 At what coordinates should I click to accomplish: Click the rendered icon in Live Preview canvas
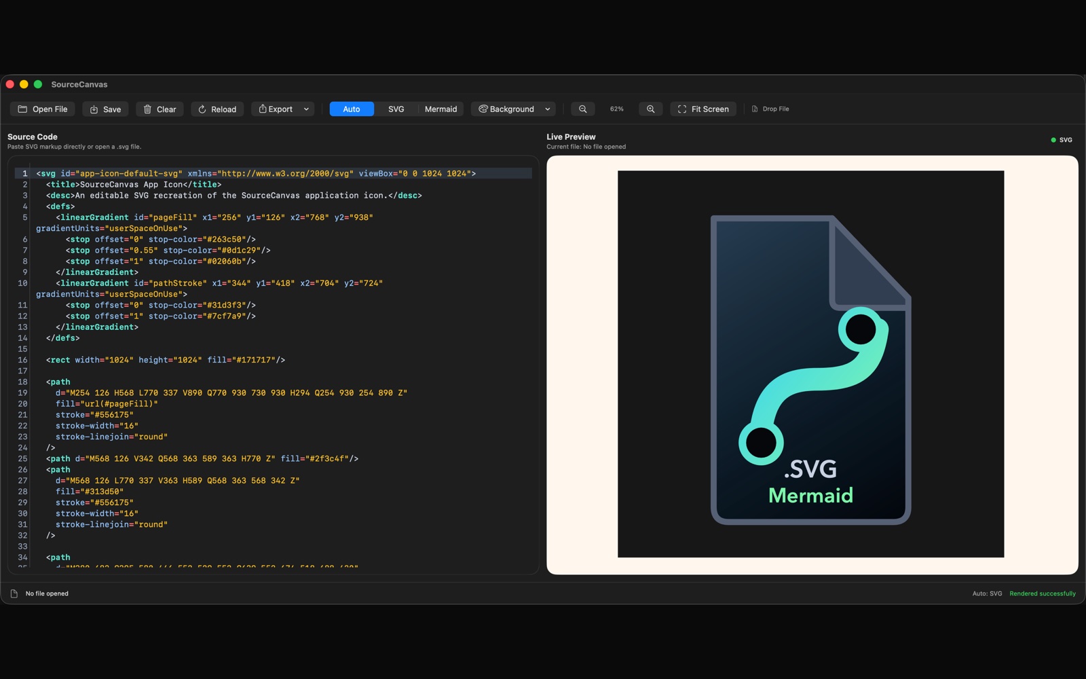click(810, 364)
